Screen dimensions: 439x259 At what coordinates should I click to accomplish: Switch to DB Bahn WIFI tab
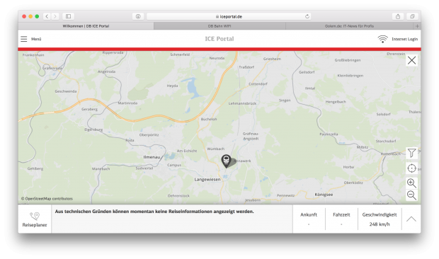[x=219, y=26]
